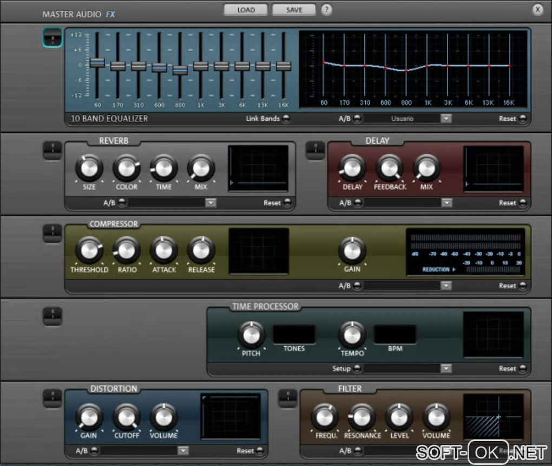
Task: Click the equalizer frequency response graph
Action: 413,69
